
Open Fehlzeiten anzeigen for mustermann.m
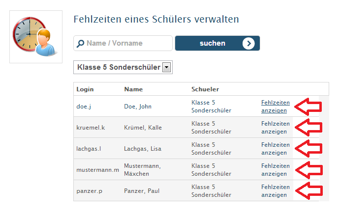[x=276, y=170]
